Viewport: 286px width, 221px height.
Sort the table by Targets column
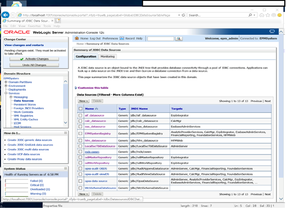point(177,109)
